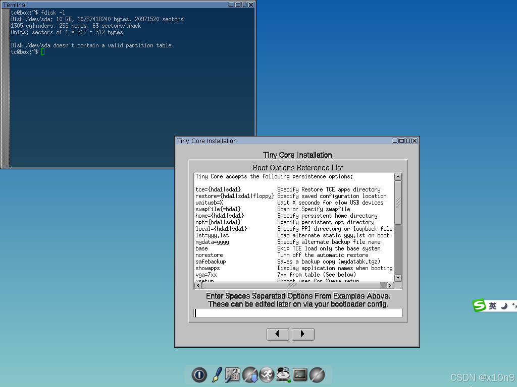Viewport: 517px width, 387px height.
Task: Click the Terminal window's left-side scrollbar
Action: (x=5, y=88)
